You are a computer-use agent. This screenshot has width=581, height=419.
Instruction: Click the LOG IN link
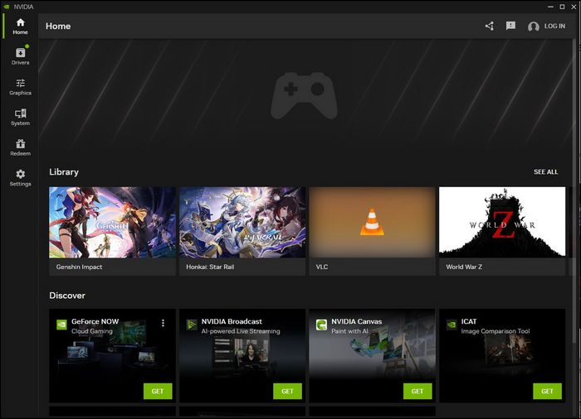pos(554,26)
